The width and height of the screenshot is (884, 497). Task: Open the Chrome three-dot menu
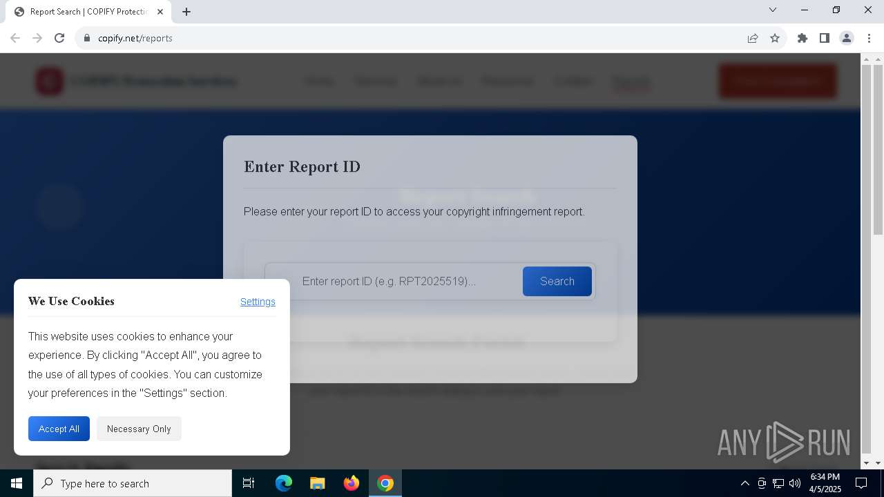(869, 38)
